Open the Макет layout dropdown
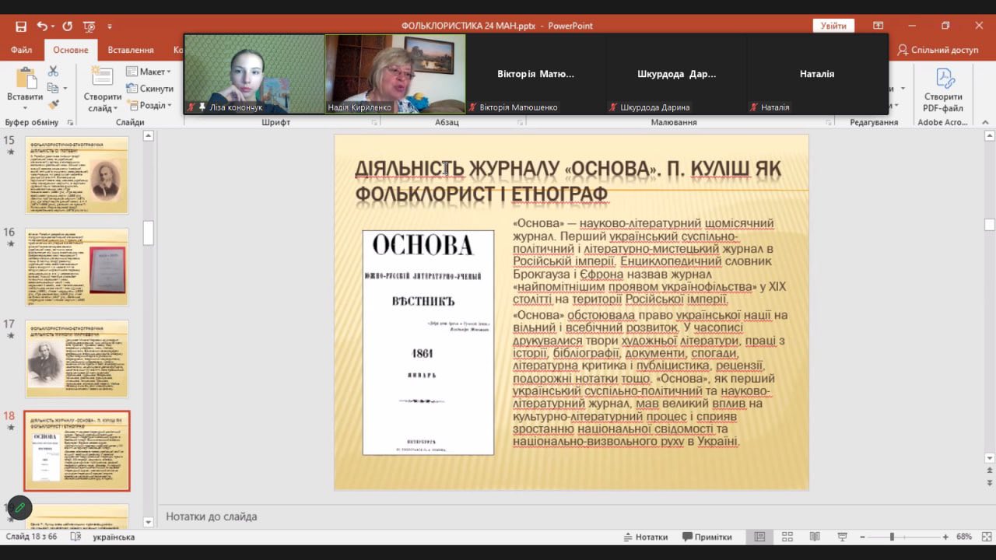 (x=148, y=72)
